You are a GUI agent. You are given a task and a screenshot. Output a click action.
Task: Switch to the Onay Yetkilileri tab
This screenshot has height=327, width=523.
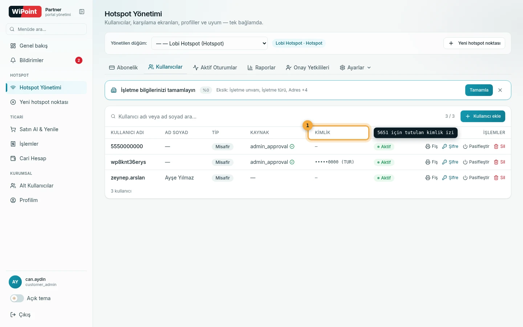point(308,68)
